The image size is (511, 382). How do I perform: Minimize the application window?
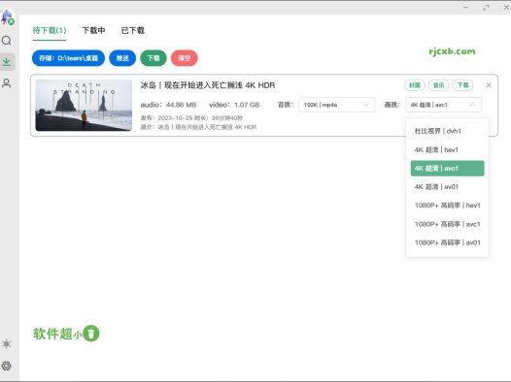click(x=466, y=7)
